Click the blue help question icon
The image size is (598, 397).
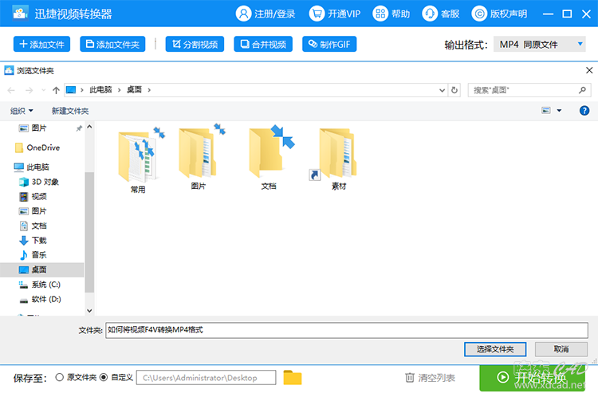584,111
